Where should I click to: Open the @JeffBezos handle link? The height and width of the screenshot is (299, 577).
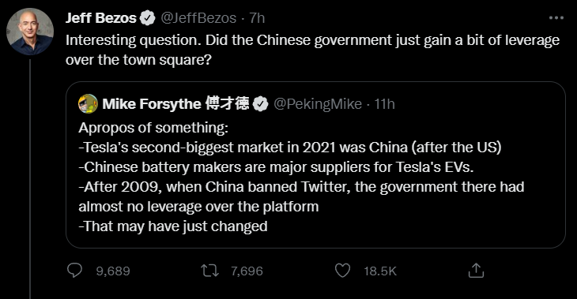click(198, 18)
